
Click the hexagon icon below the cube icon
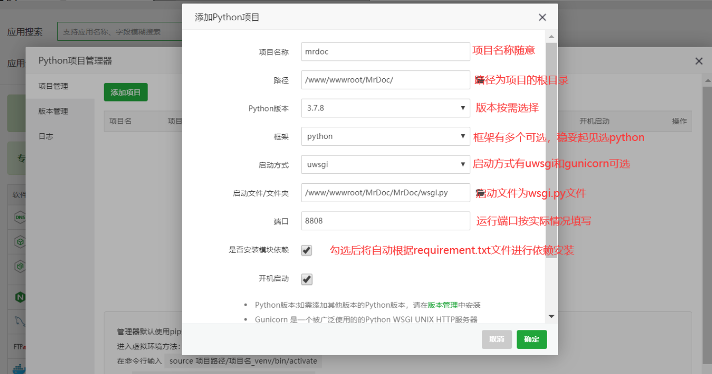coord(20,267)
